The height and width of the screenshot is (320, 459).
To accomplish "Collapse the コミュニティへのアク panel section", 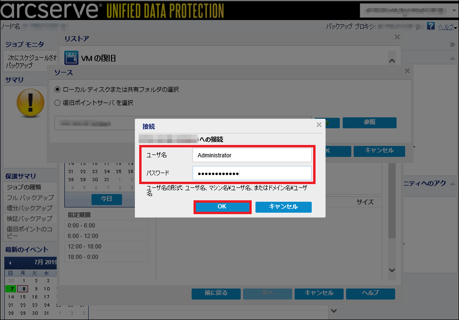I will pos(452,184).
